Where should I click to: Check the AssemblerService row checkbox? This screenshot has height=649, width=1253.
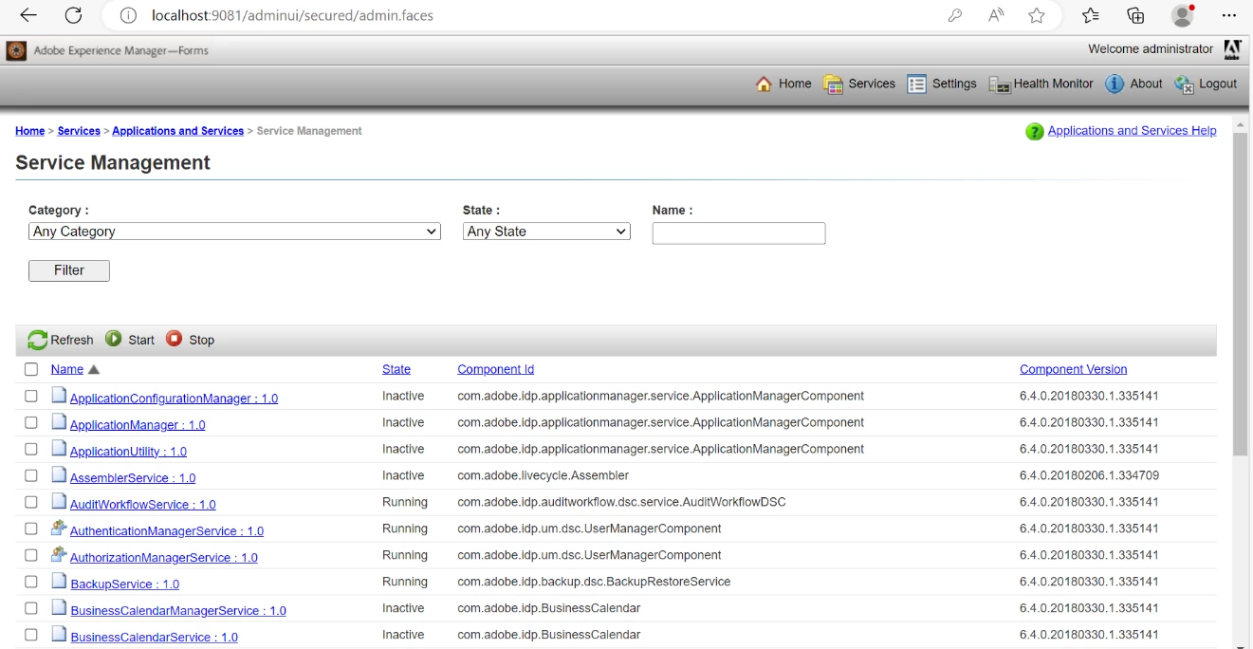pos(31,475)
